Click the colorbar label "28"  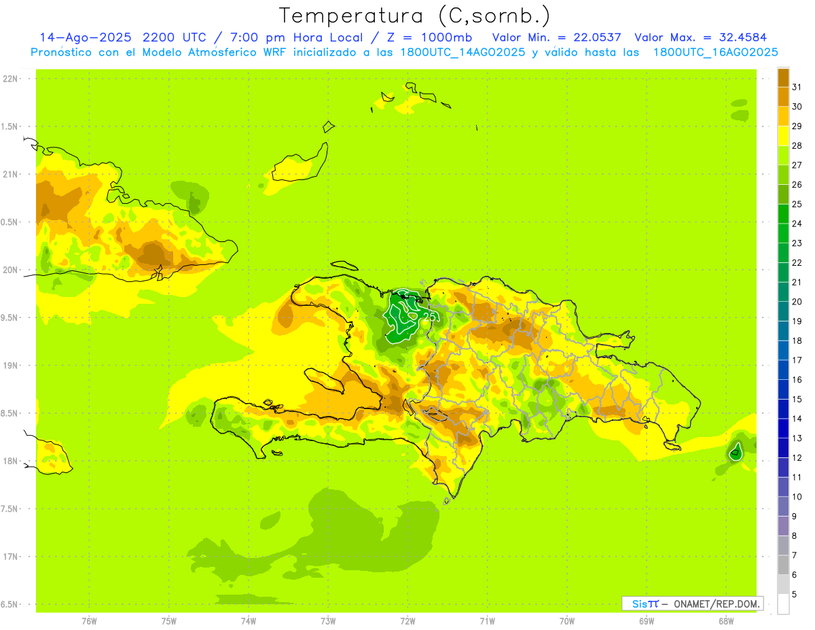point(797,145)
